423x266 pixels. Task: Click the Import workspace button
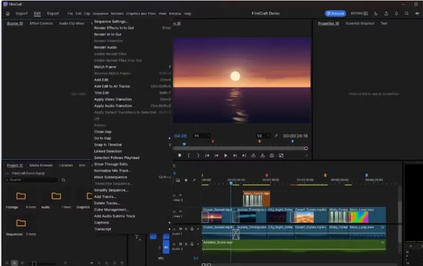(21, 14)
